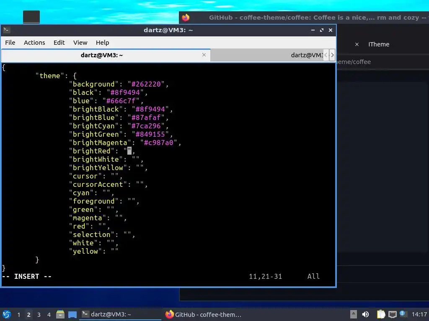This screenshot has height=321, width=429.
Task: Click the "#87afaf" brightBlue value
Action: coord(146,117)
